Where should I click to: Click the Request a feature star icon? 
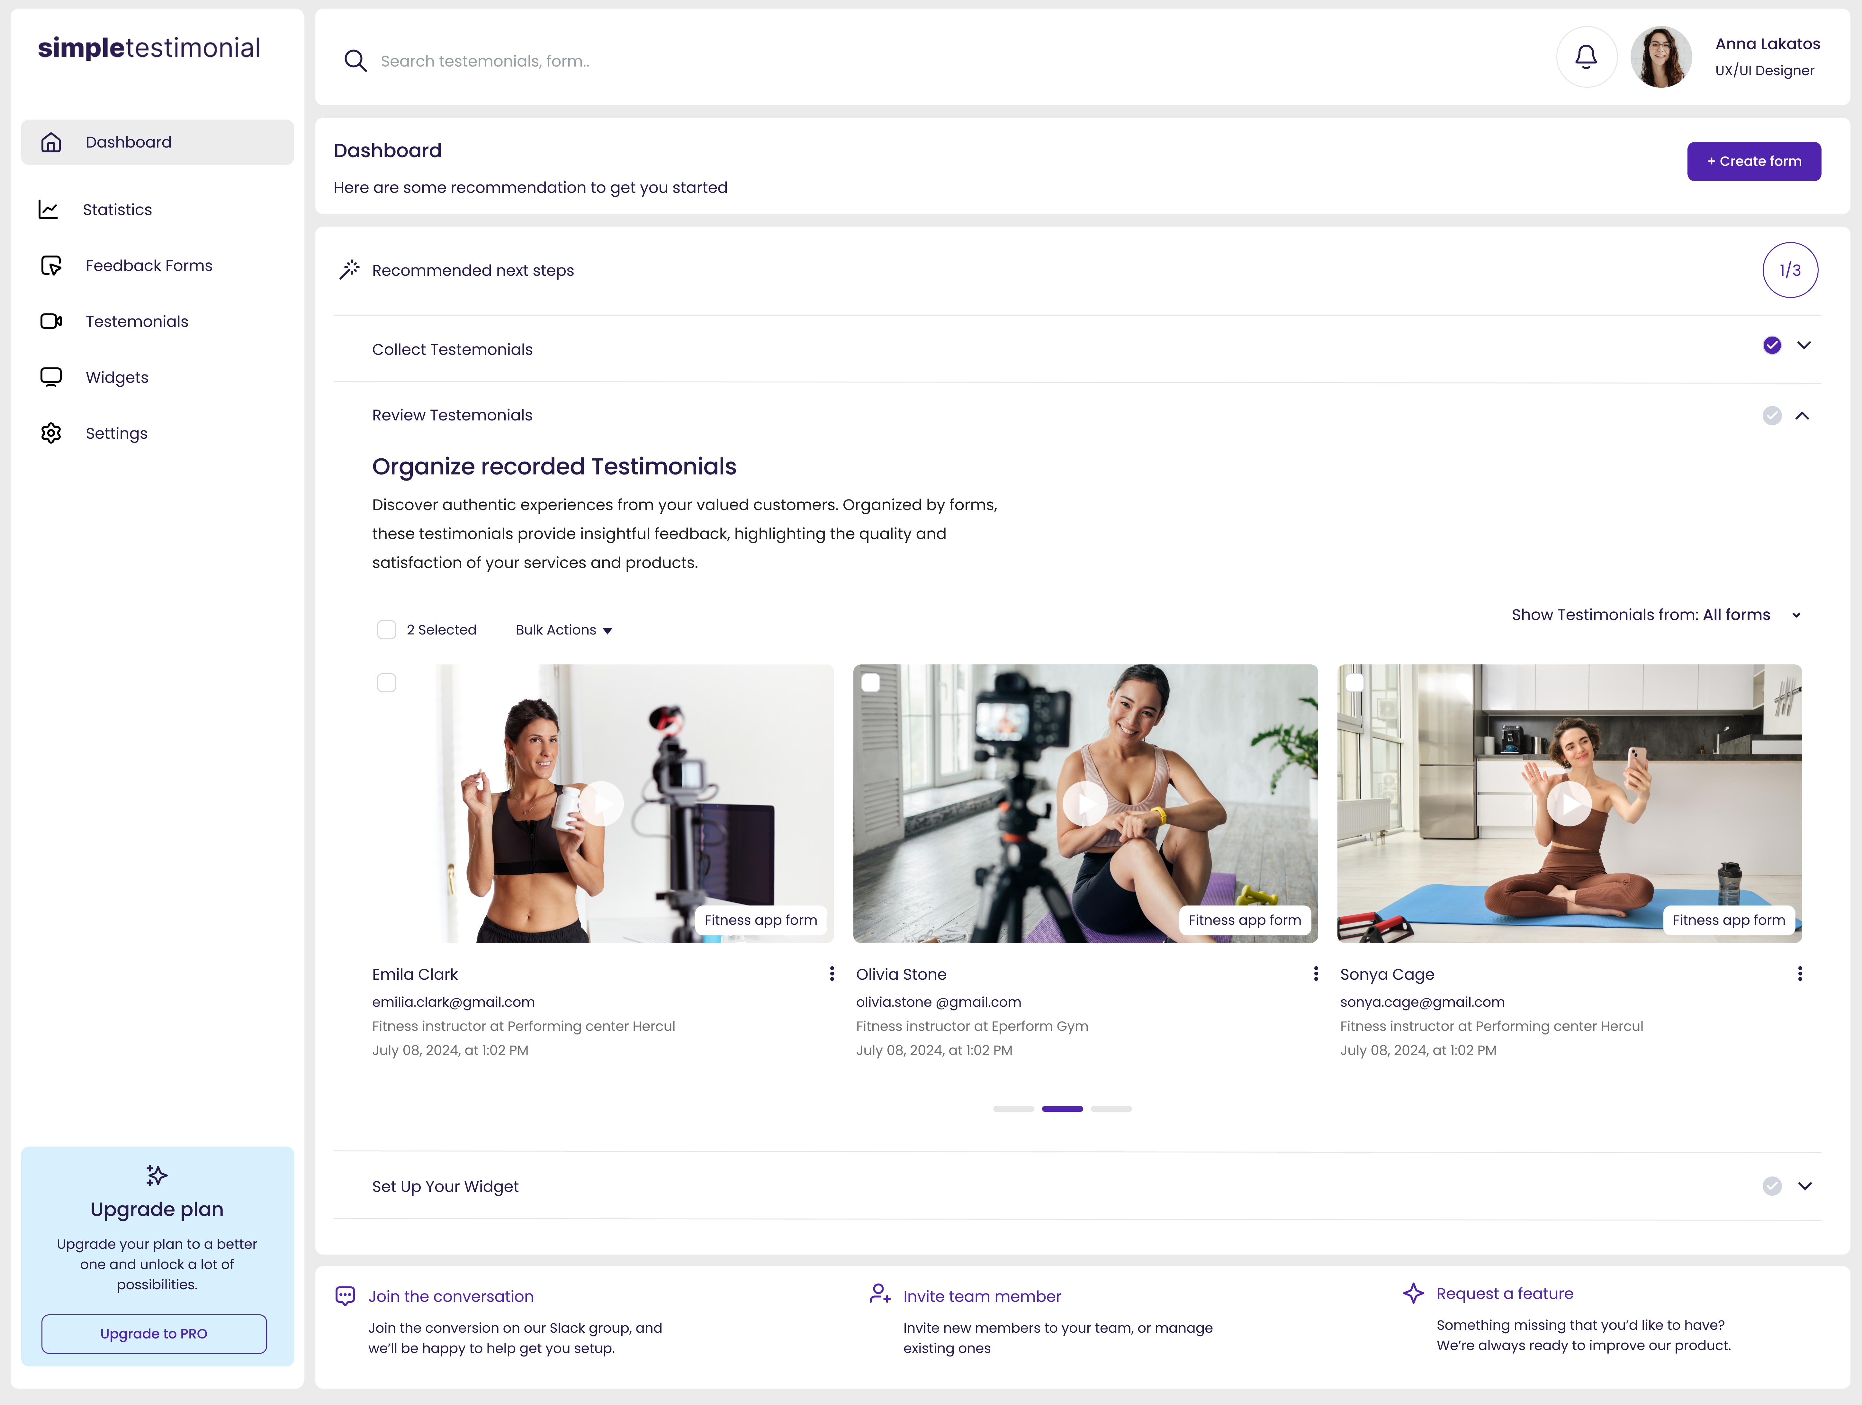(x=1413, y=1293)
